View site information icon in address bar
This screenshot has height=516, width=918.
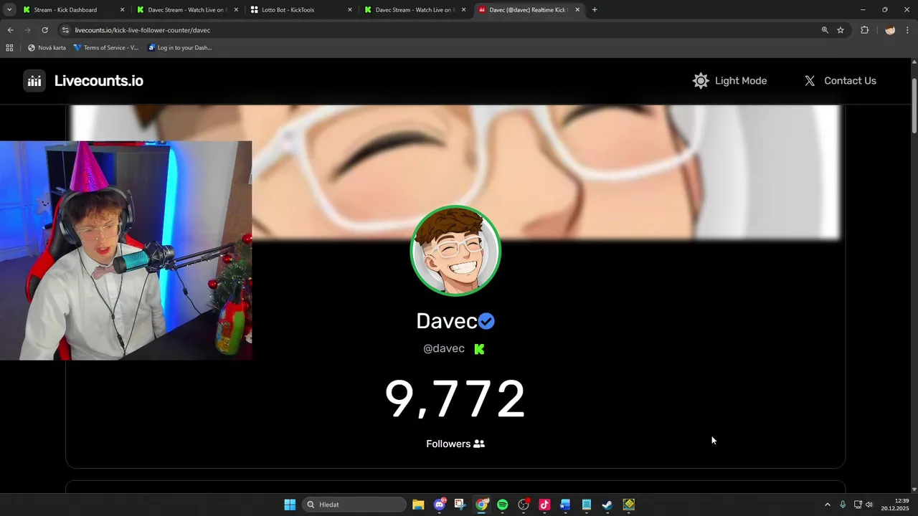[x=65, y=30]
